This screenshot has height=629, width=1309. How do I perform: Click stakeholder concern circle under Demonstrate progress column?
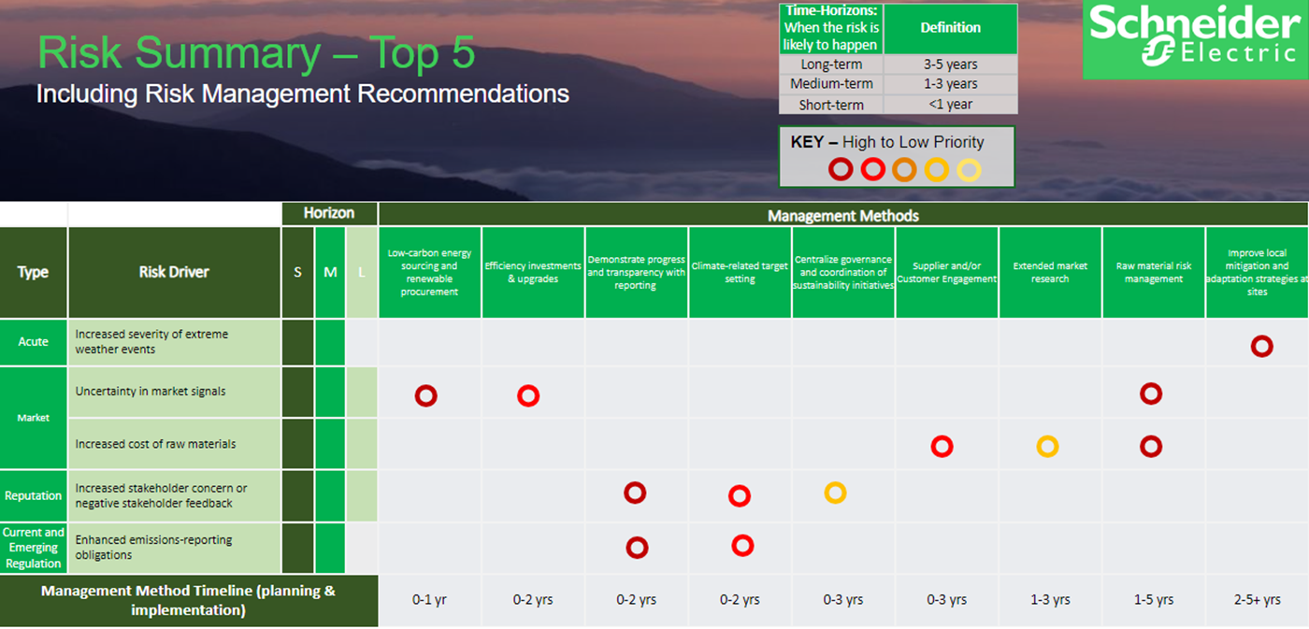coord(635,493)
